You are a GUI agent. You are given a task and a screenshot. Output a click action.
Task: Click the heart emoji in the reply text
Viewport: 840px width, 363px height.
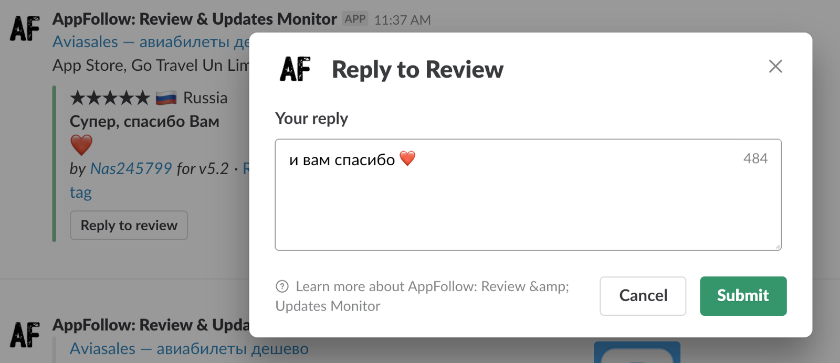[407, 158]
